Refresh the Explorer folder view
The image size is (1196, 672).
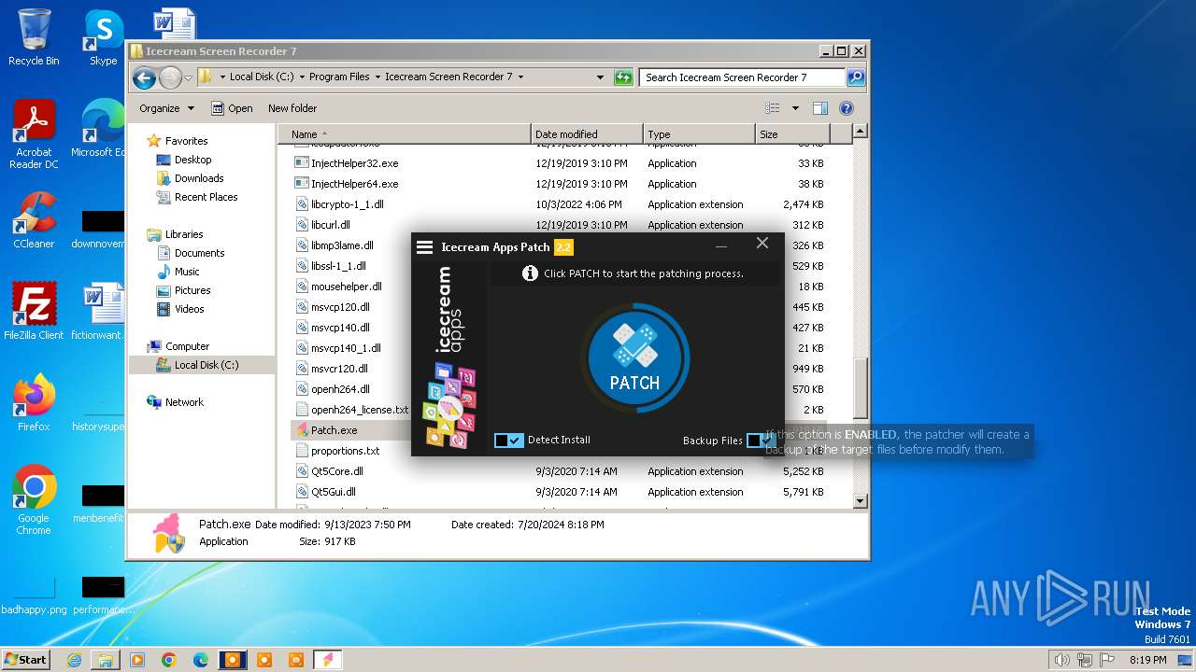(623, 77)
